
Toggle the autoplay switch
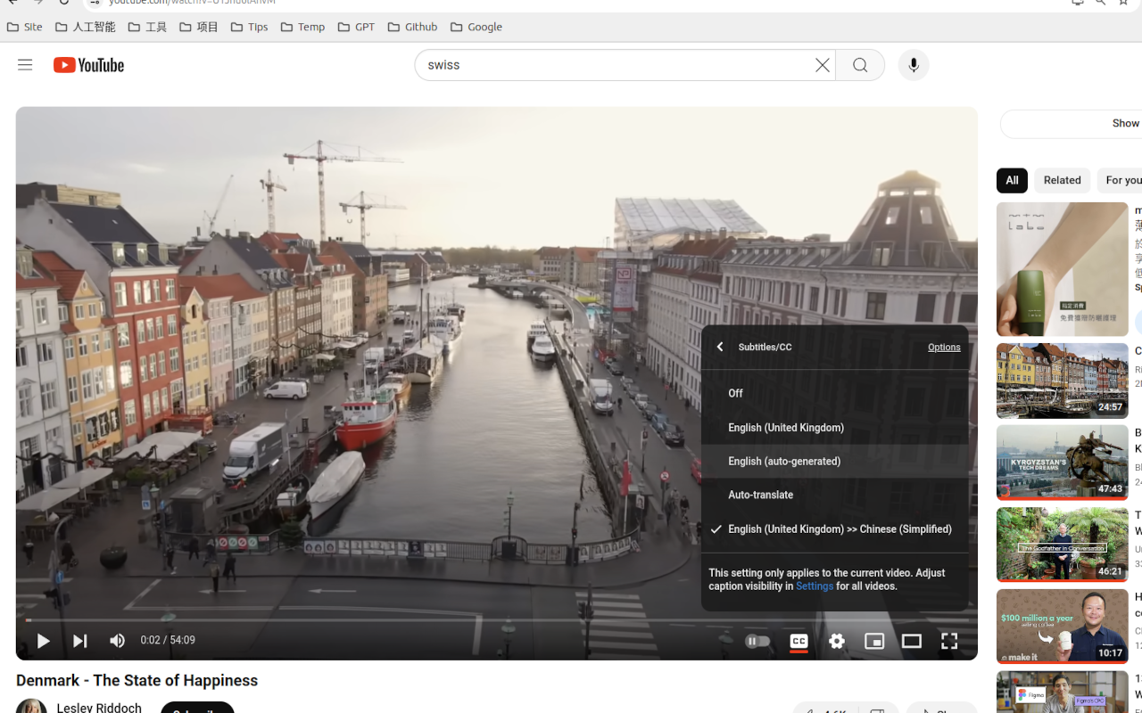[x=757, y=641]
